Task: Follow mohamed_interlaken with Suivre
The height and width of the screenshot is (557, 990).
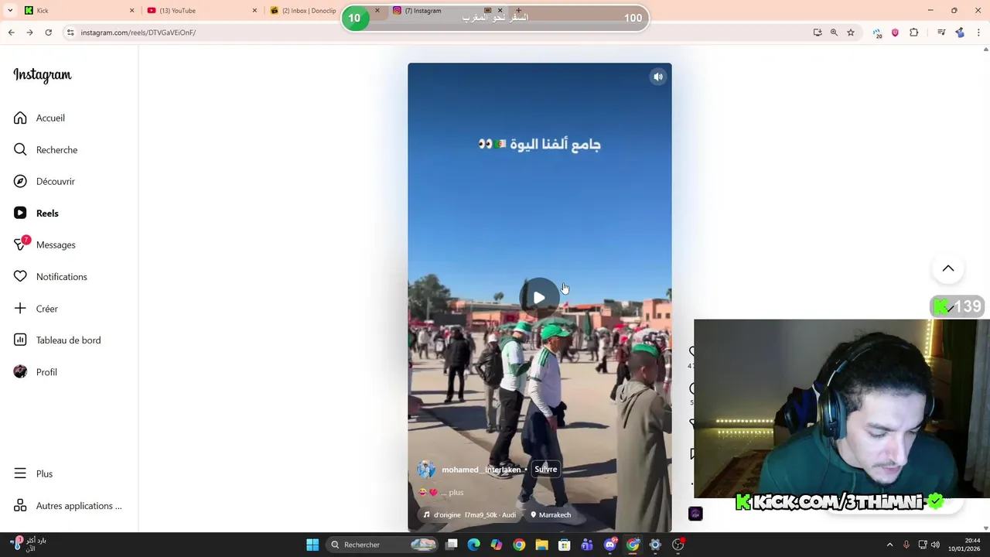Action: click(545, 469)
